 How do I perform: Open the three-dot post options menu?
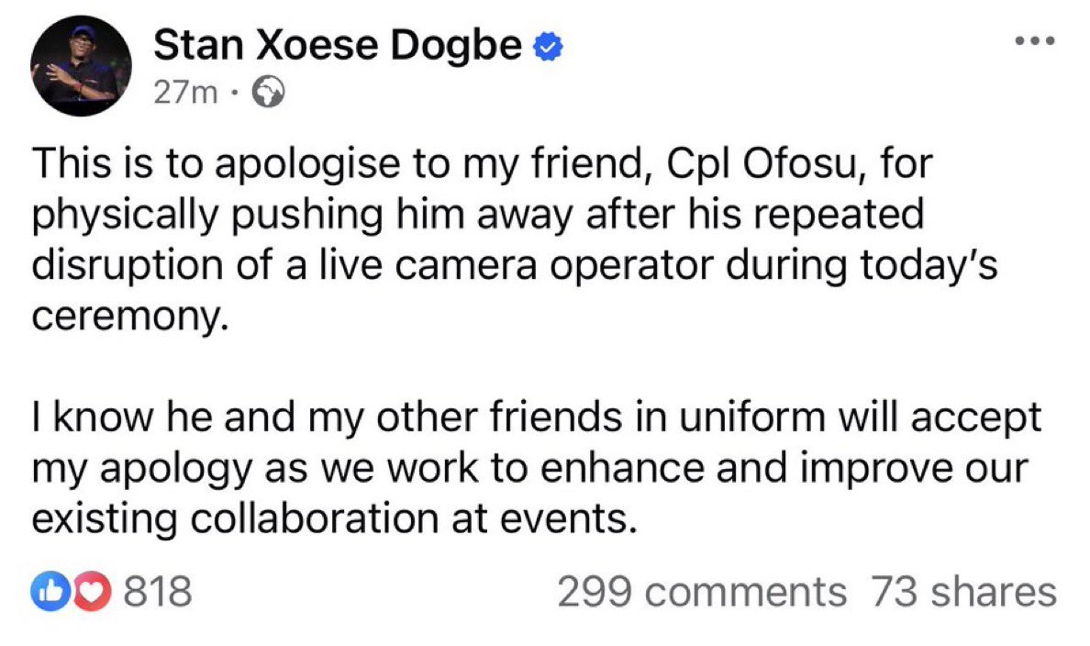click(1035, 40)
